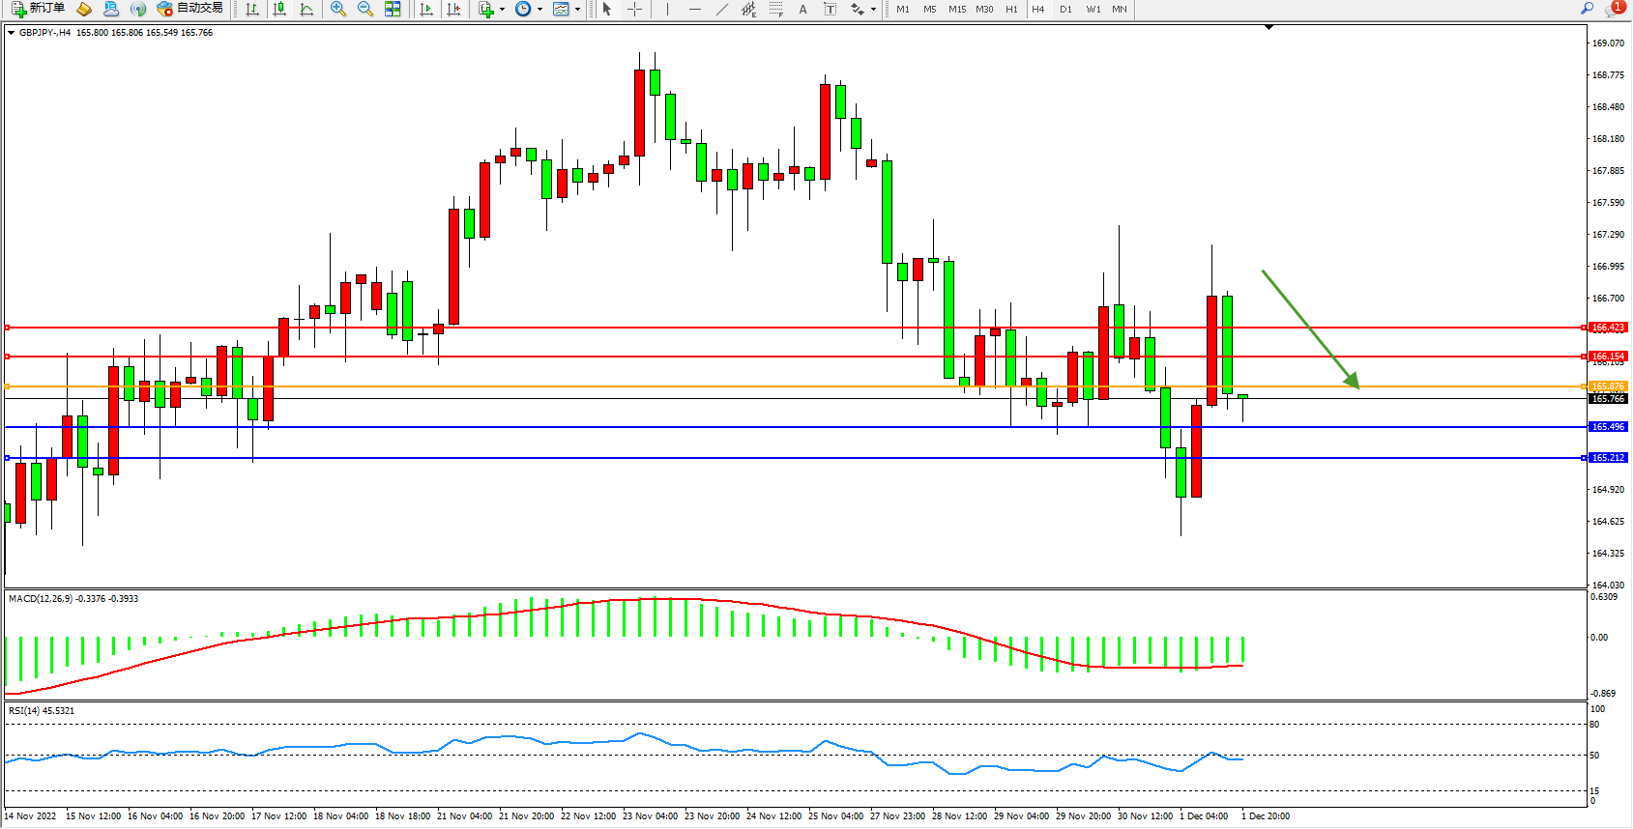Screen dimensions: 1633x829
Task: Tile chart windows with grid icon
Action: point(393,9)
